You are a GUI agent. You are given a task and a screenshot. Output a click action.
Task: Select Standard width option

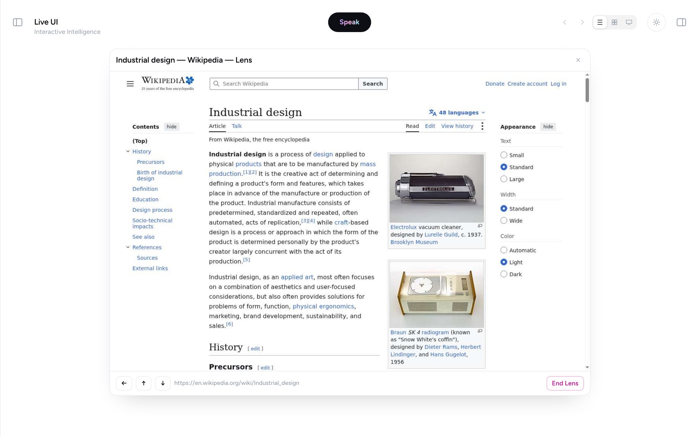[504, 209]
